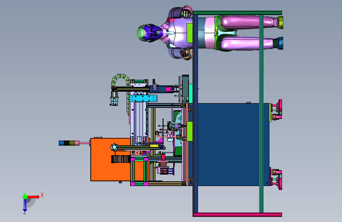Select the lime green patch on the mannequin's torso
This screenshot has width=342, height=222.
[x=189, y=33]
